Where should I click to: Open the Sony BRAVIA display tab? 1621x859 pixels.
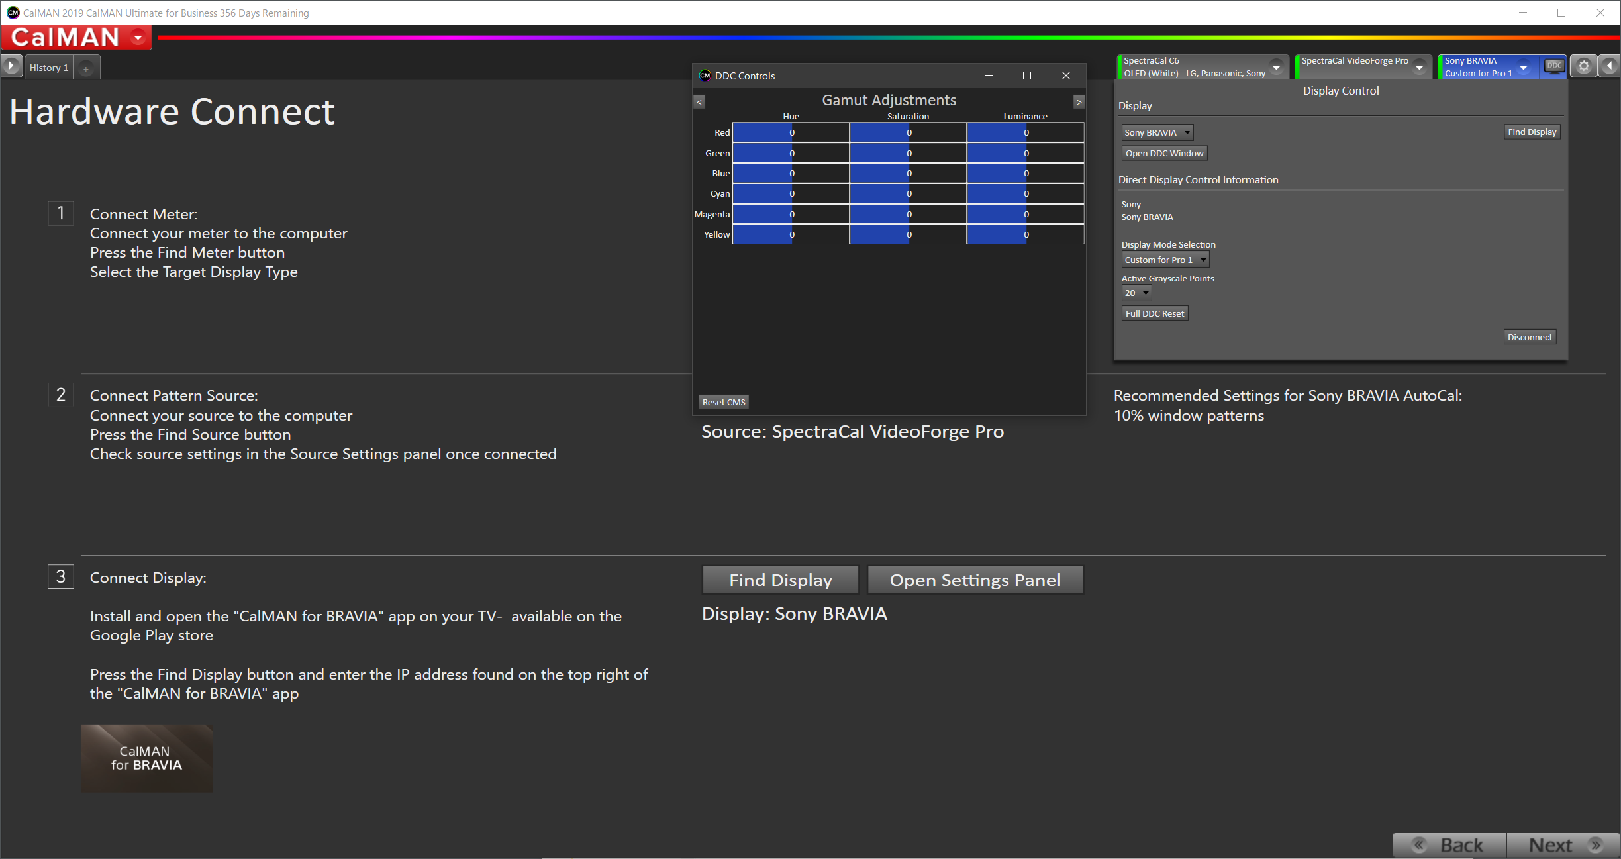pyautogui.click(x=1479, y=67)
